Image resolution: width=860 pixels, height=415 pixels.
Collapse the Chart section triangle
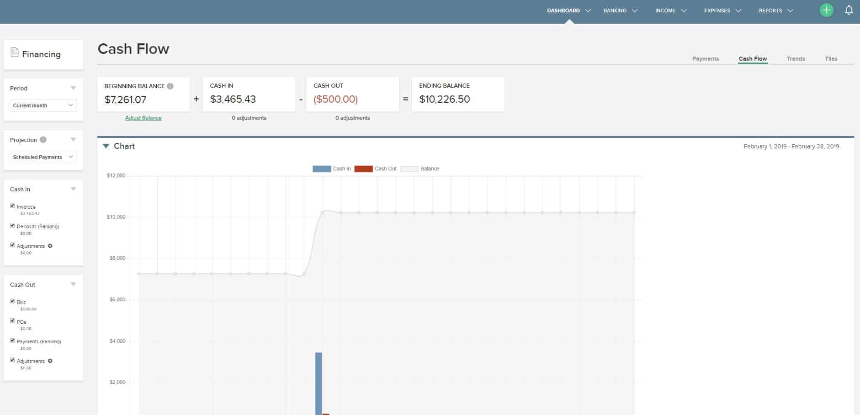(x=106, y=146)
